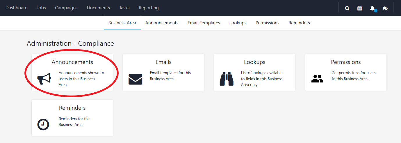The image size is (401, 143).
Task: Click 'Announcements shown to users' description text
Action: pyautogui.click(x=81, y=79)
